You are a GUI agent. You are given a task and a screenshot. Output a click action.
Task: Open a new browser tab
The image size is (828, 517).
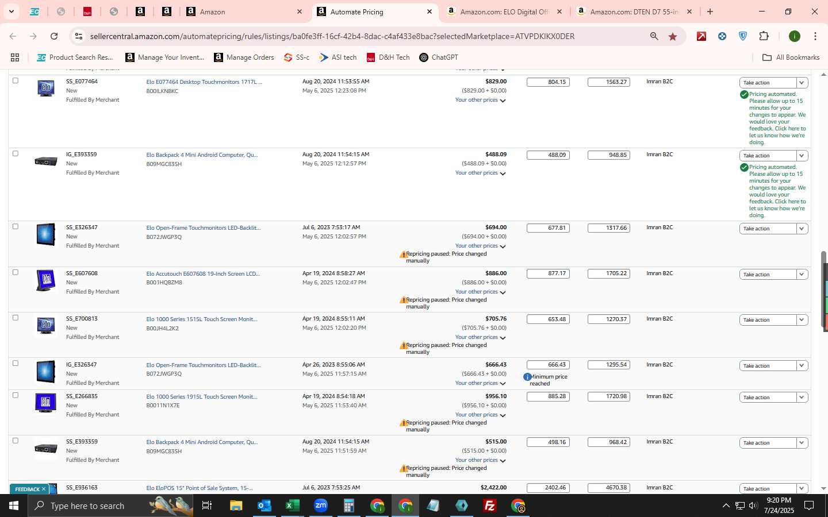click(x=710, y=11)
